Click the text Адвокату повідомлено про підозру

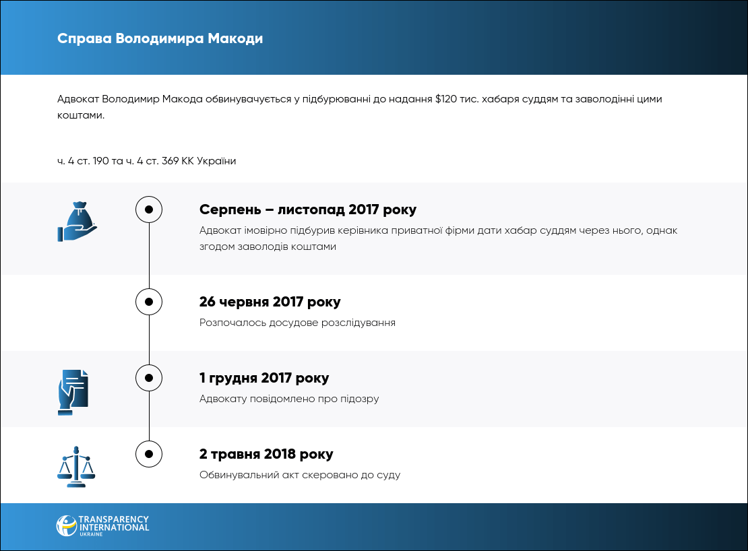pyautogui.click(x=289, y=399)
